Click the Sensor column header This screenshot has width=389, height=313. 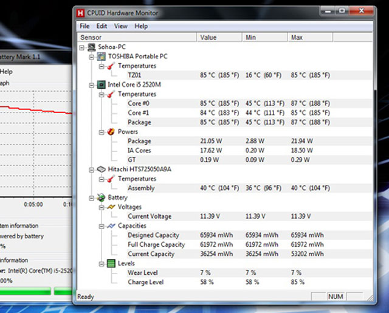click(x=137, y=38)
